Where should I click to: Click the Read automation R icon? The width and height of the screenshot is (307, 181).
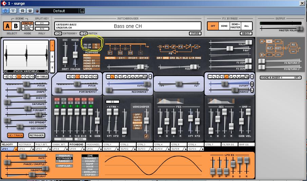click(x=23, y=11)
